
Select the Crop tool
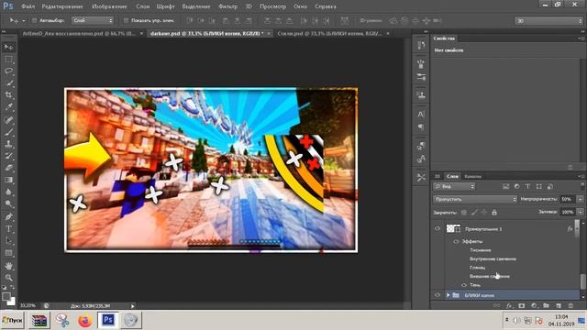click(8, 95)
